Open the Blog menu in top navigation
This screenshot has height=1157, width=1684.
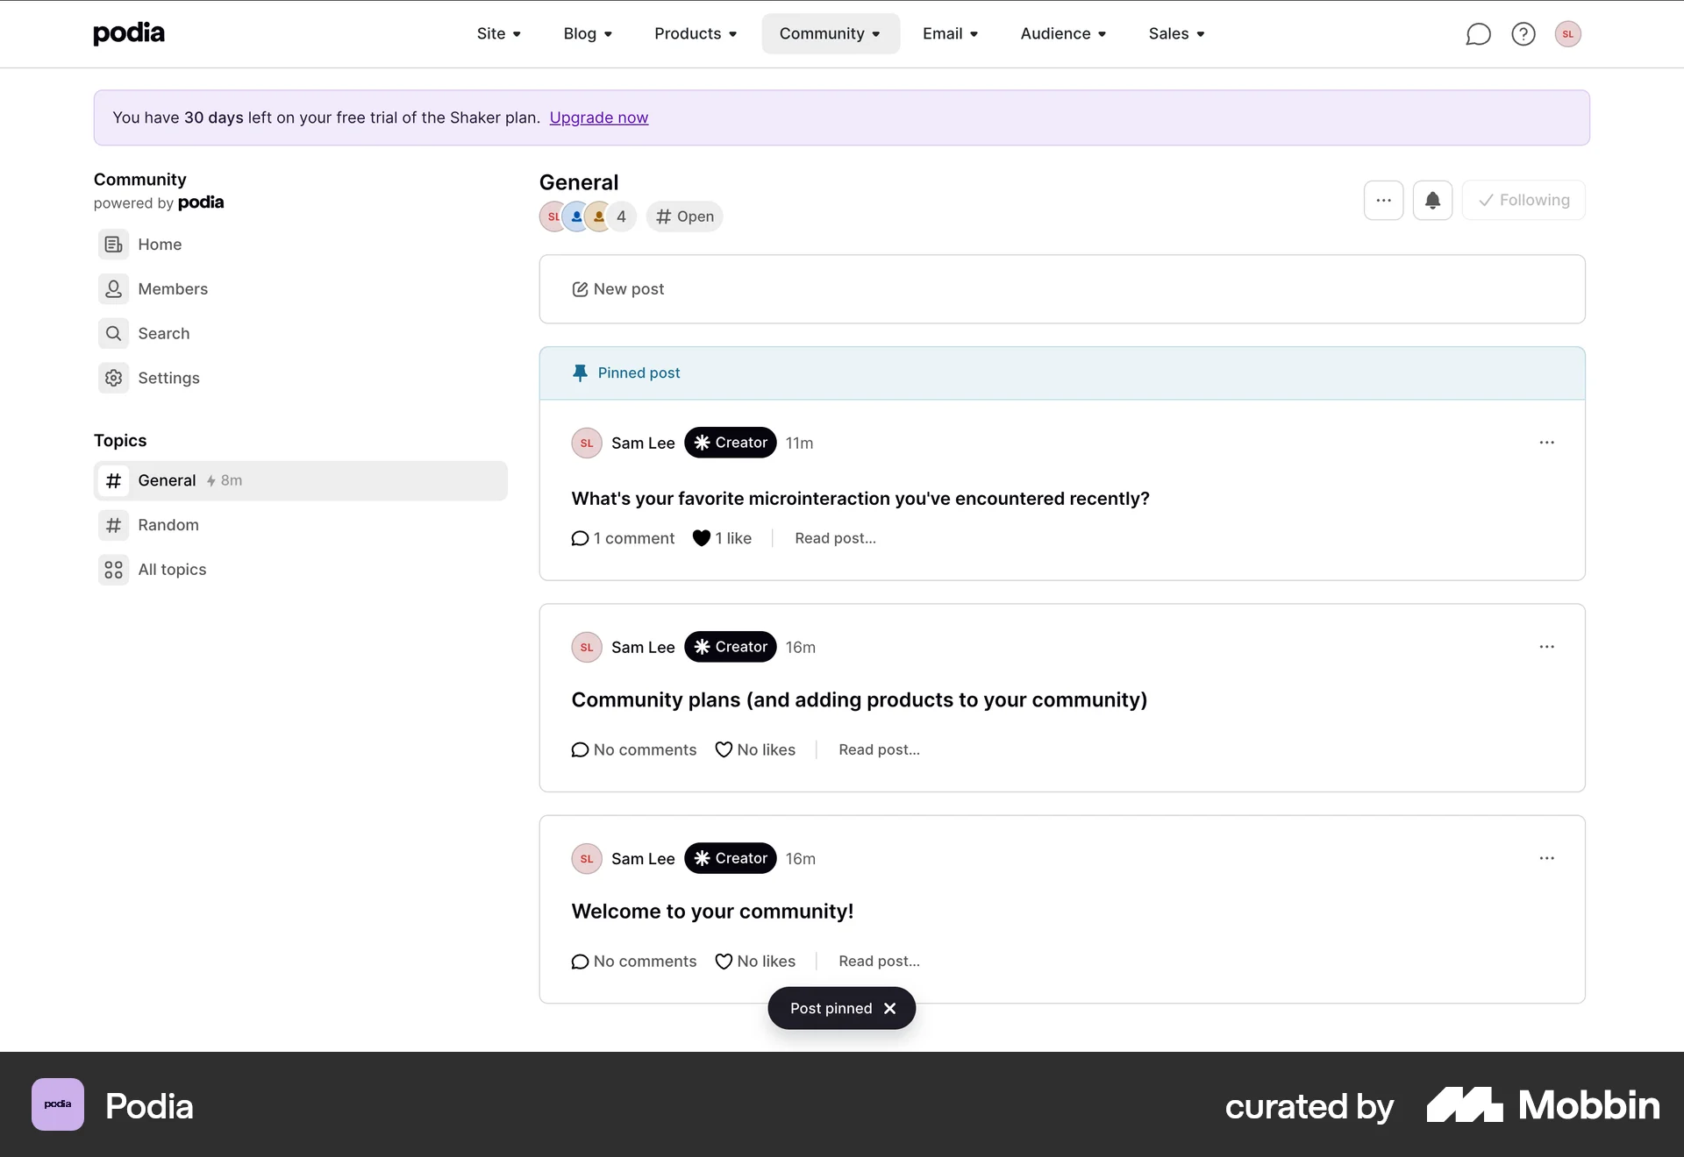[587, 33]
